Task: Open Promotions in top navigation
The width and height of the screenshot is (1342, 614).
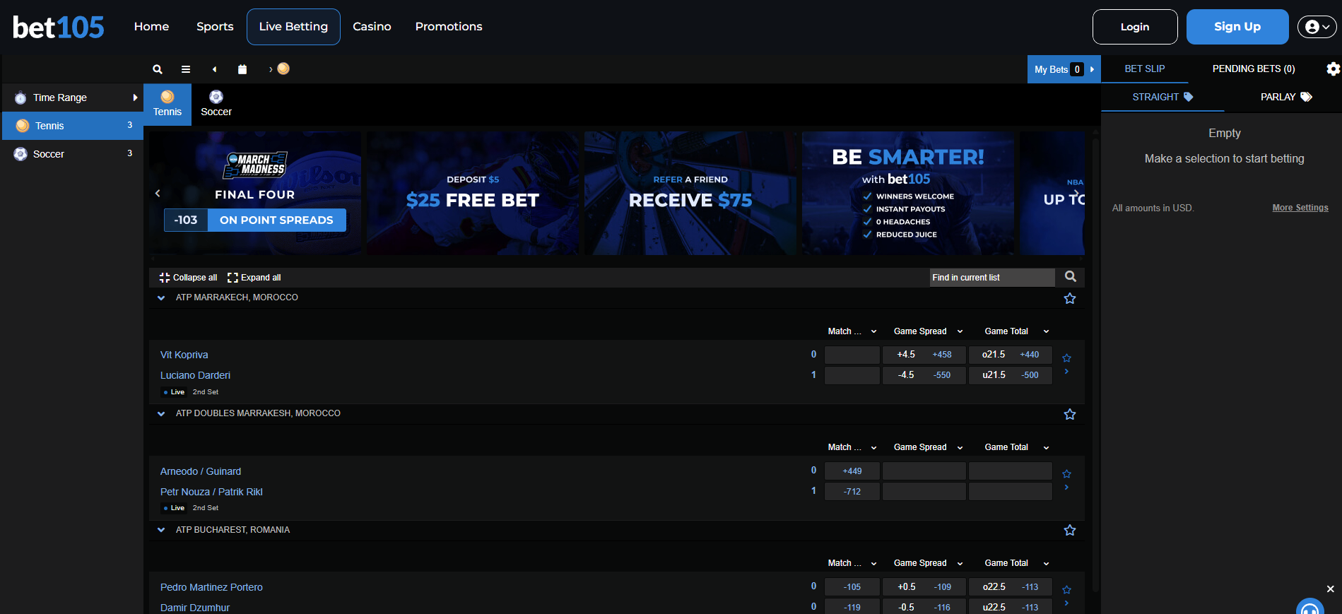Action: point(449,27)
